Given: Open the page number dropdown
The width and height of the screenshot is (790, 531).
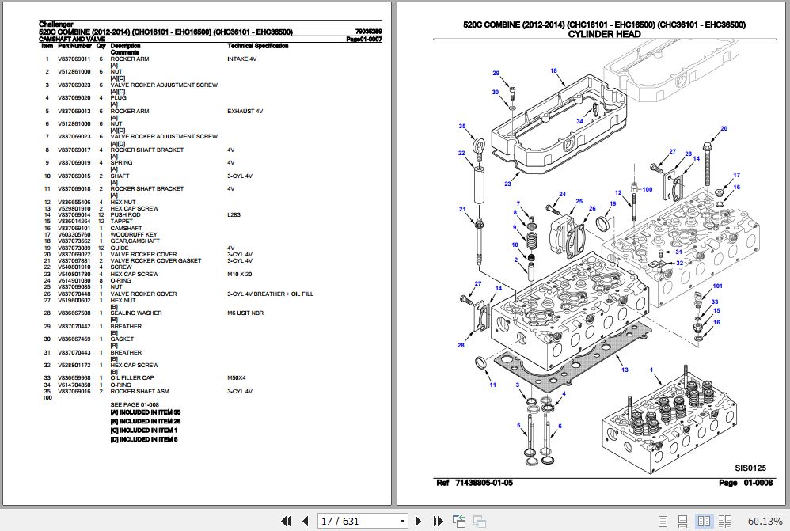Looking at the screenshot, I should 402,521.
